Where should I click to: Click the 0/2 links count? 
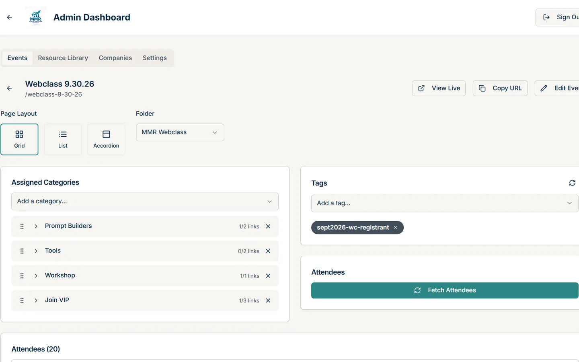point(248,251)
